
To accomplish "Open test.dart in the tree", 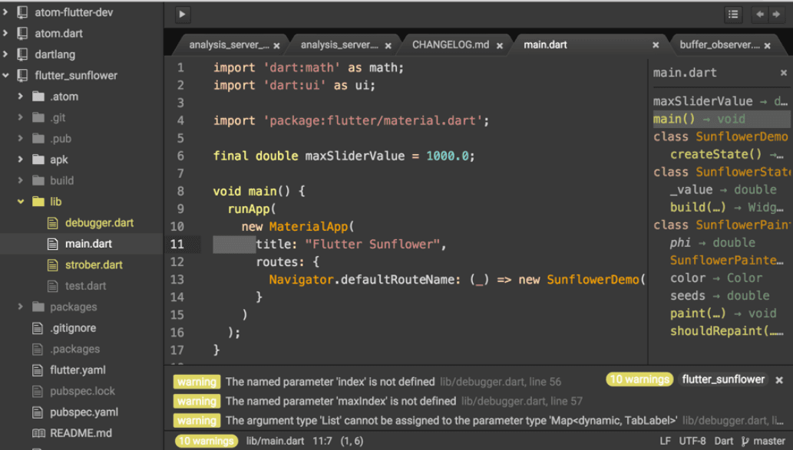I will point(85,286).
